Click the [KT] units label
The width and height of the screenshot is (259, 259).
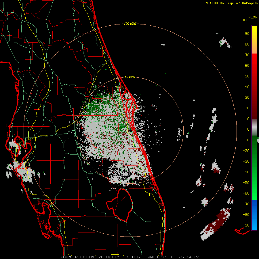(x=245, y=20)
